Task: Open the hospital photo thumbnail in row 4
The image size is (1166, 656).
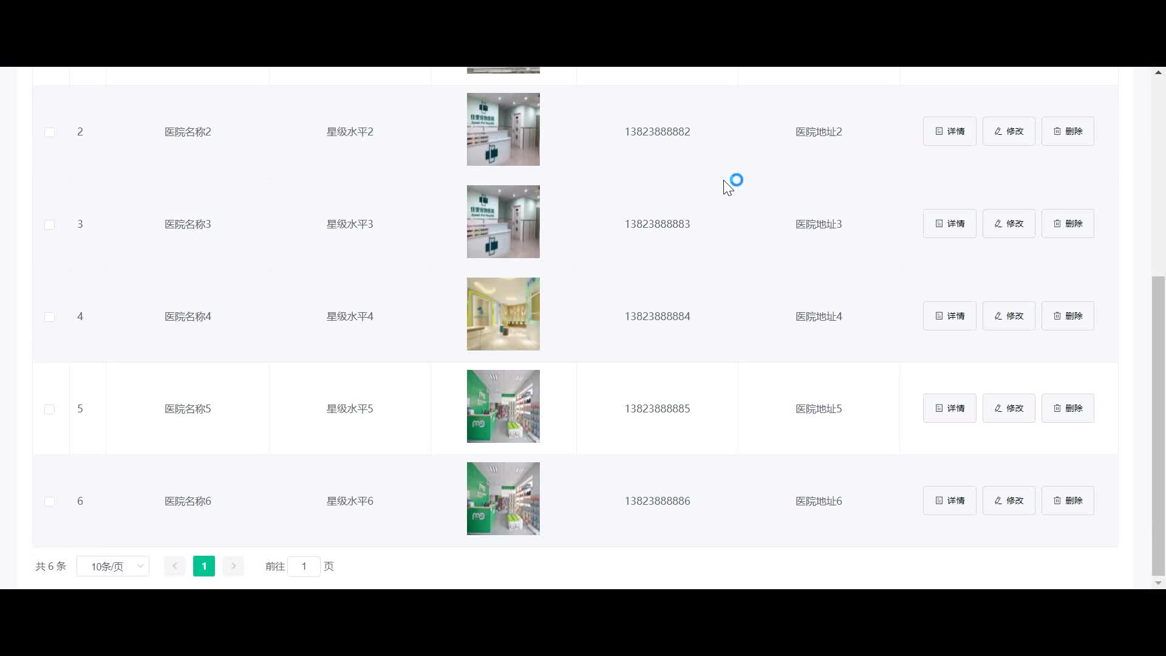Action: click(x=503, y=314)
